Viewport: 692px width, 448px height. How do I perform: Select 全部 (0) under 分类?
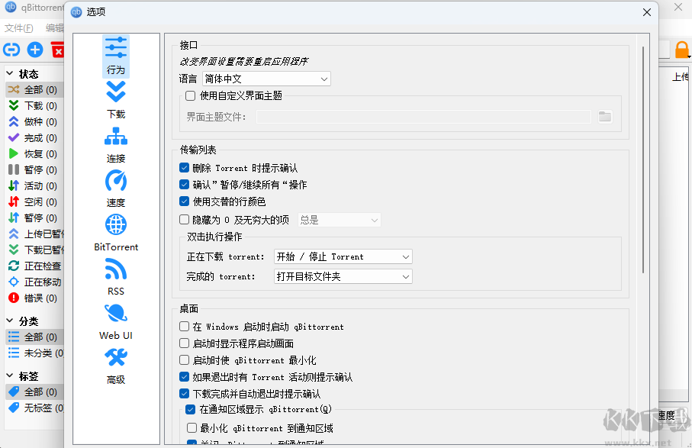point(34,337)
